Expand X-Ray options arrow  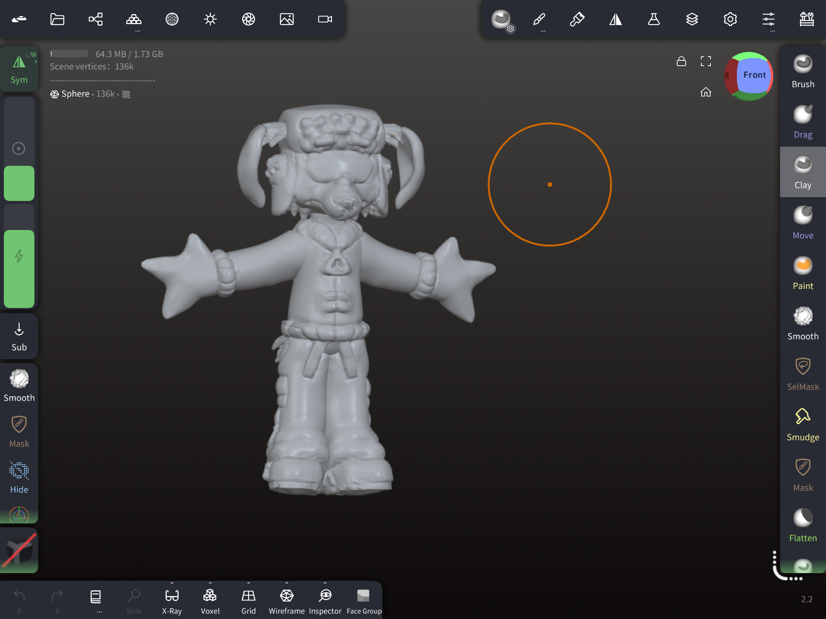[172, 583]
